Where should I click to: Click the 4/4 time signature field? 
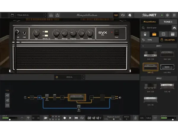(142, 118)
